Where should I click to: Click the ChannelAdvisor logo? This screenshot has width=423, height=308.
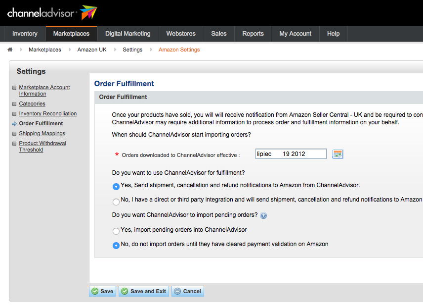tap(52, 12)
